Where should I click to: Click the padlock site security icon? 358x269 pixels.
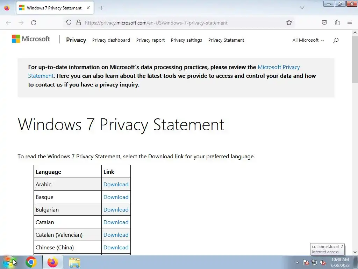tap(79, 22)
